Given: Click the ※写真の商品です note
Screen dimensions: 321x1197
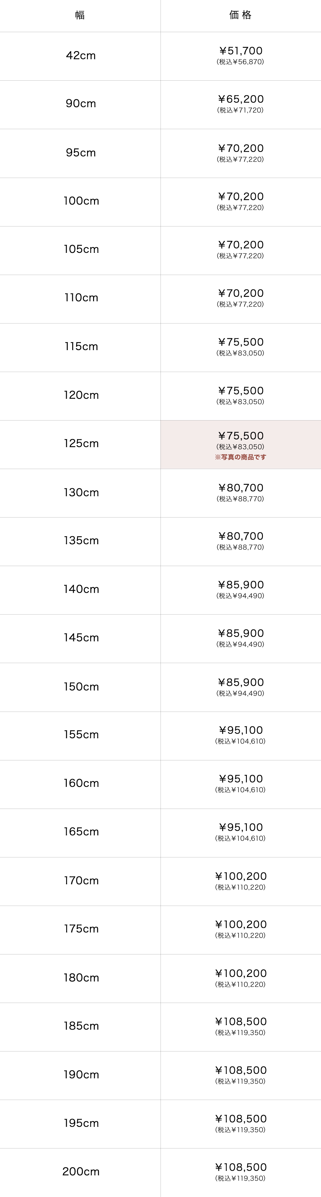Looking at the screenshot, I should point(240,457).
